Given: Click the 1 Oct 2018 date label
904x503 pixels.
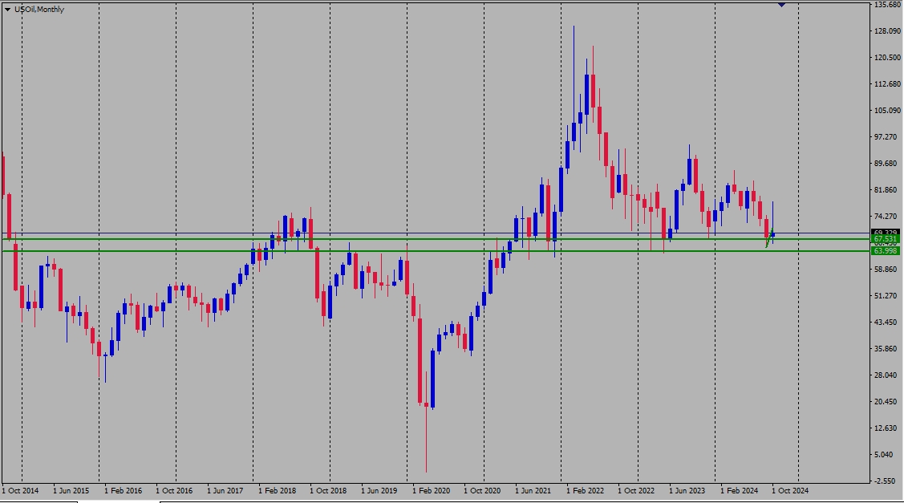Looking at the screenshot, I should pos(328,491).
